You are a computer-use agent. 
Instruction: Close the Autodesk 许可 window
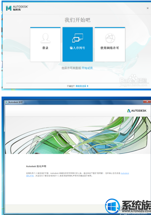(147, 102)
